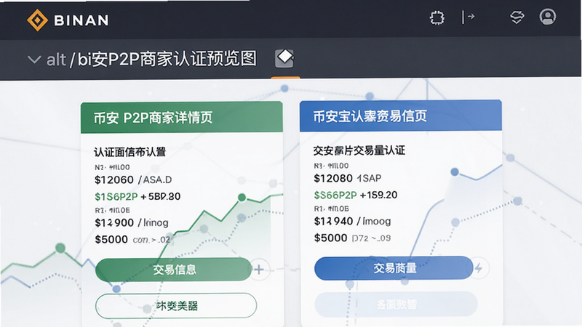Click the outlined green button below 交易信息
Image resolution: width=582 pixels, height=327 pixels.
click(176, 305)
